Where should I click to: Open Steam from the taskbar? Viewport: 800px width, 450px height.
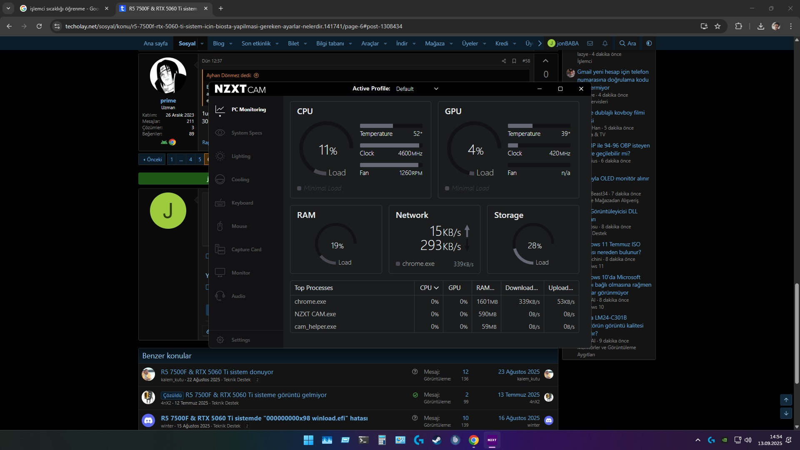pyautogui.click(x=437, y=440)
